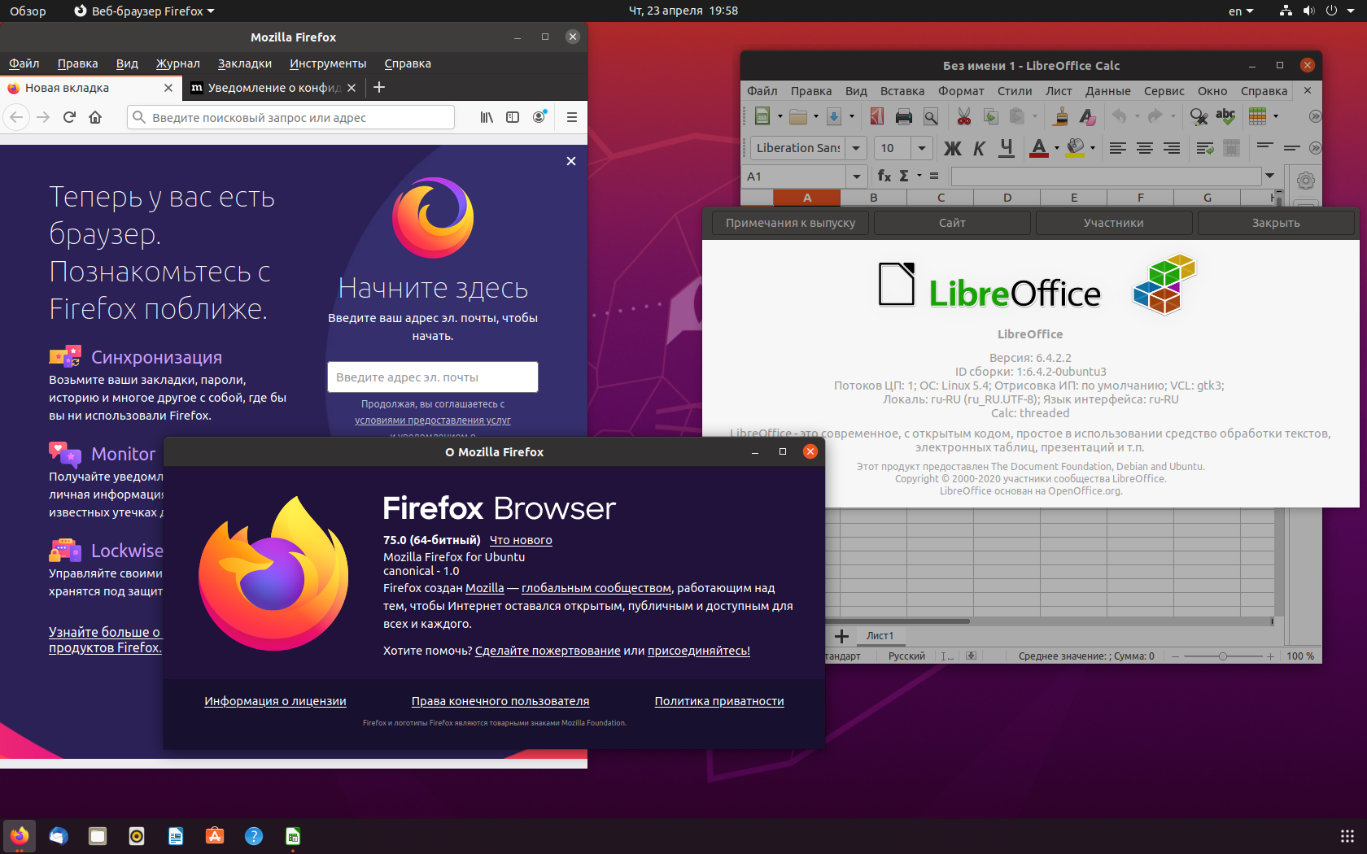This screenshot has width=1367, height=854.
Task: Open Show Applications grid icon
Action: click(1347, 836)
